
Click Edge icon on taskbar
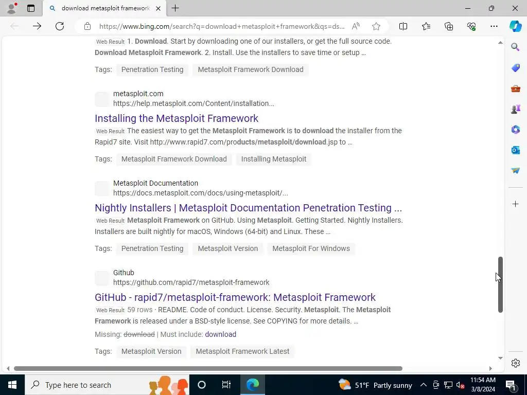point(252,385)
